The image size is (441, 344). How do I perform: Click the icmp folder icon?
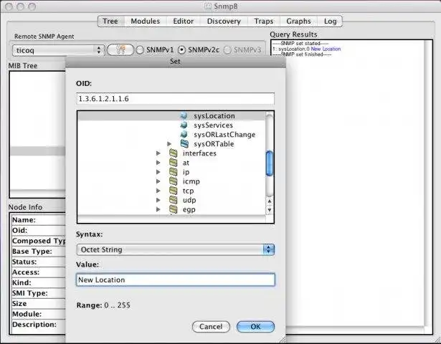(174, 181)
